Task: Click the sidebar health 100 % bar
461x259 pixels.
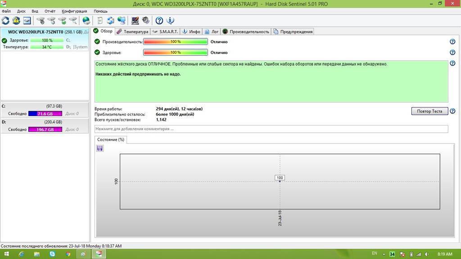Action: tap(47, 40)
